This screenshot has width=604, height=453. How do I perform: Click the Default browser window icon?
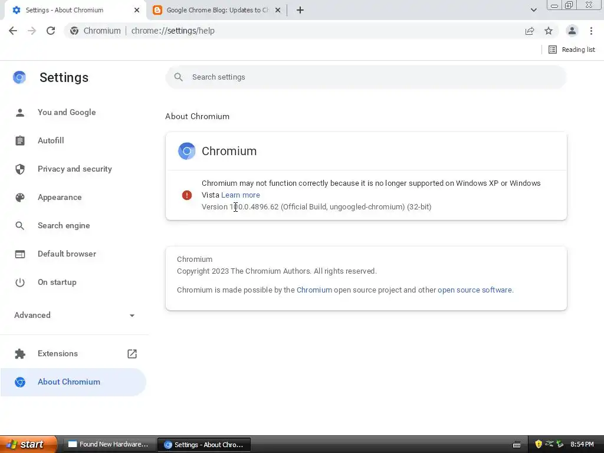pos(20,254)
